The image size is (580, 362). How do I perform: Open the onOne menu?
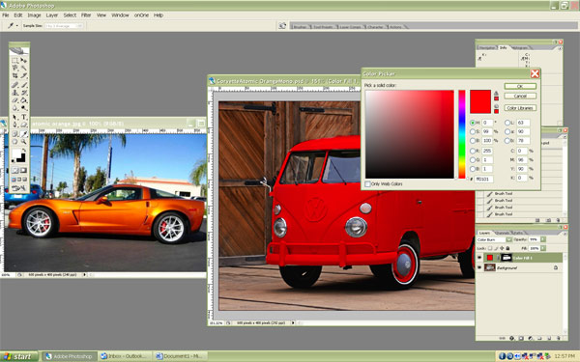pos(141,15)
